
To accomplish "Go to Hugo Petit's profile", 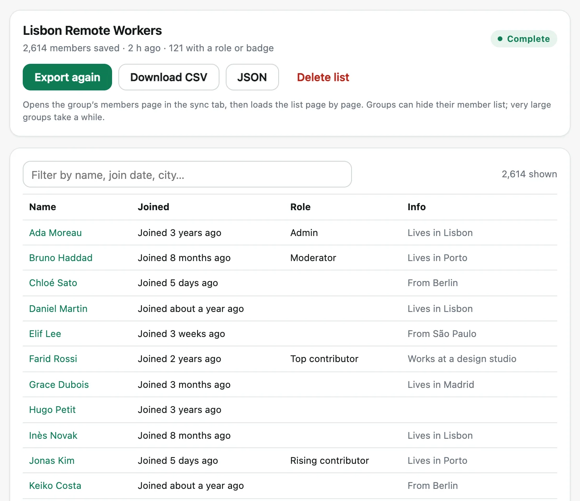I will [52, 410].
